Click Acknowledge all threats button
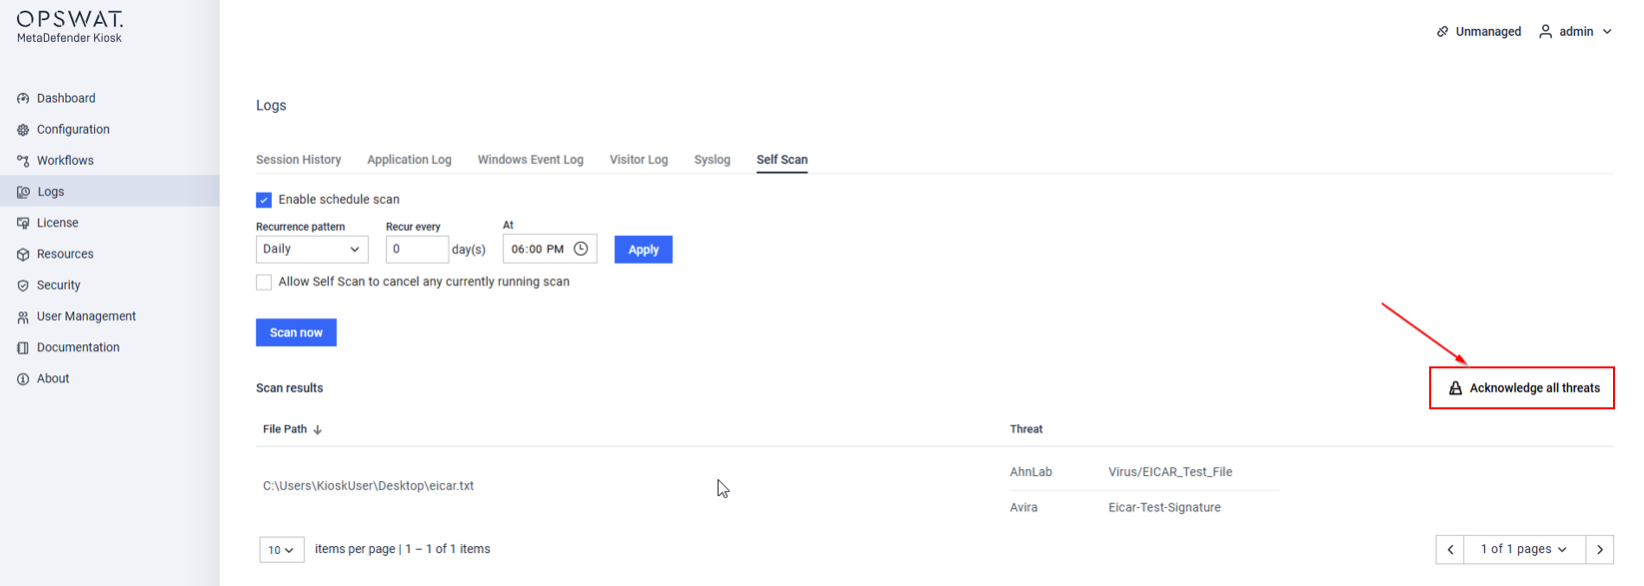Screen dimensions: 1644x586 coord(1522,388)
